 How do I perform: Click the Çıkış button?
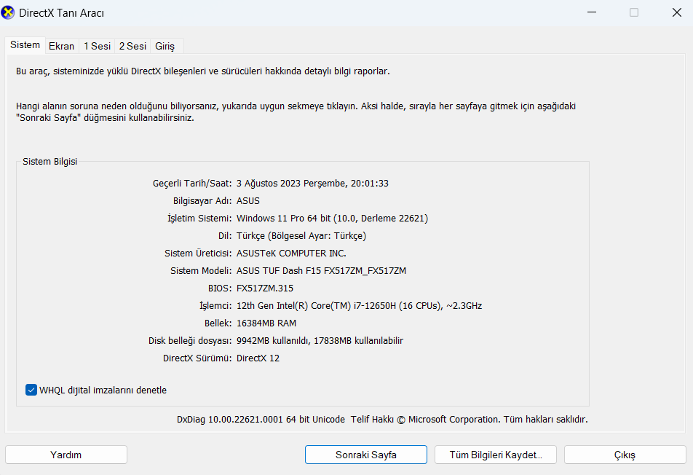point(625,455)
